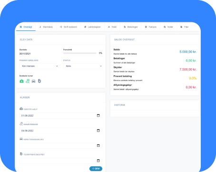The image size is (216, 172).
Task: Click the Faktura tab icon
Action: point(146,27)
